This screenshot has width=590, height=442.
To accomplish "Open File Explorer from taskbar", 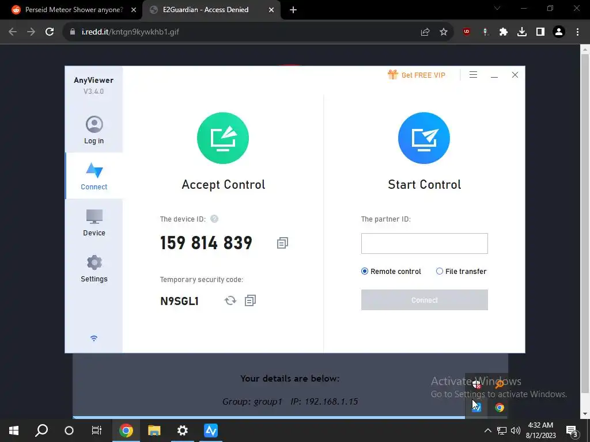I will [x=154, y=430].
